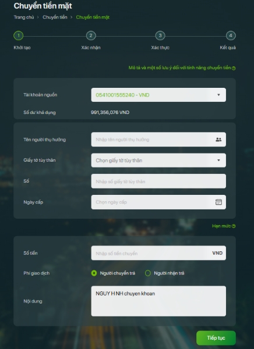Image resolution: width=254 pixels, height=349 pixels.
Task: Click step 2 Xác nhận circle
Action: pos(91,35)
